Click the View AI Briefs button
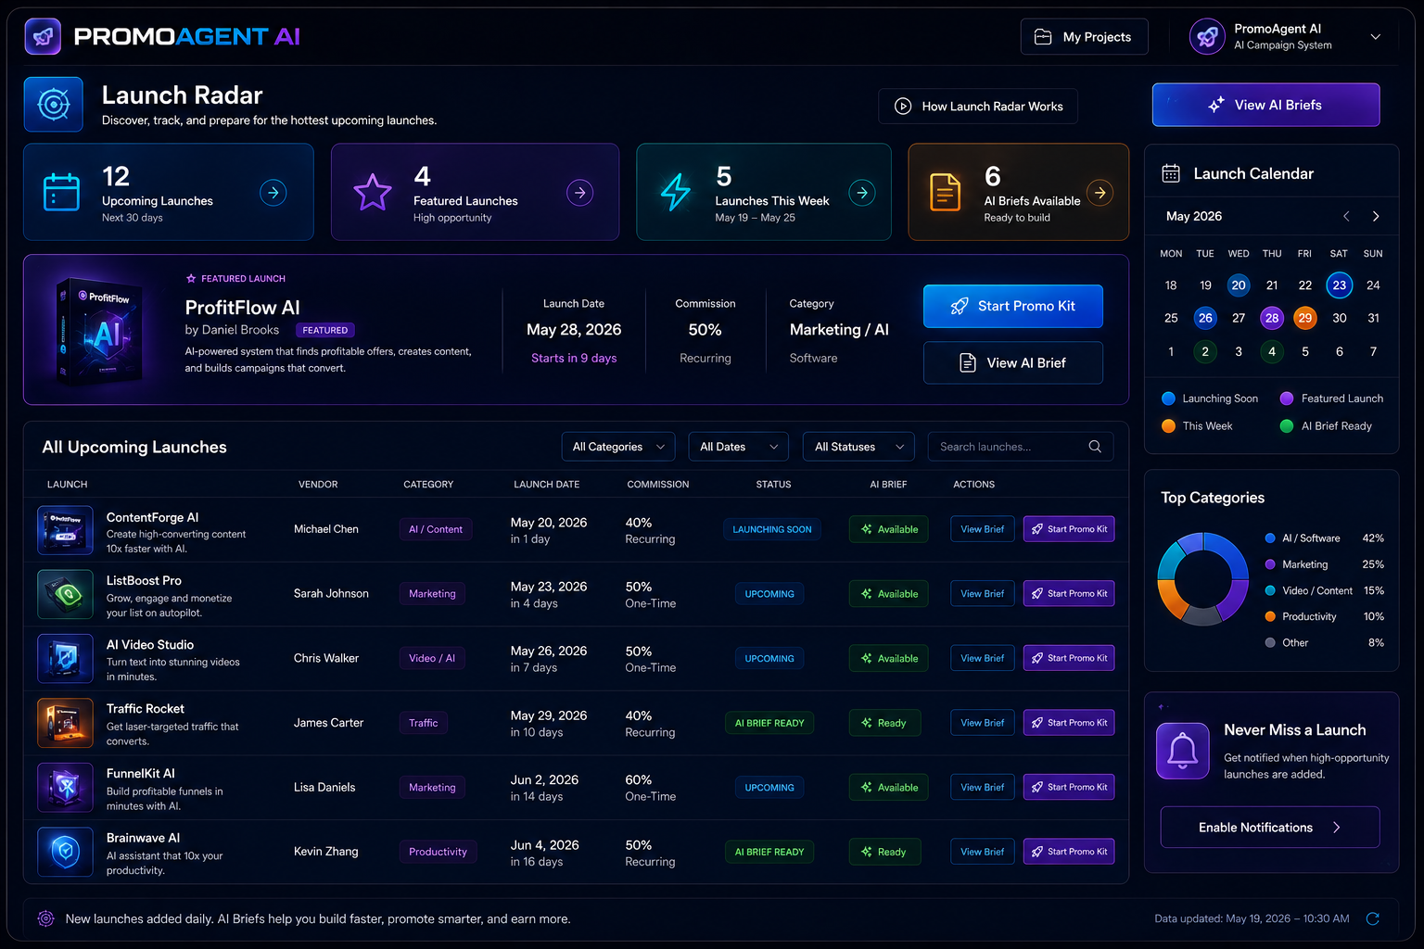This screenshot has width=1424, height=949. (1265, 105)
